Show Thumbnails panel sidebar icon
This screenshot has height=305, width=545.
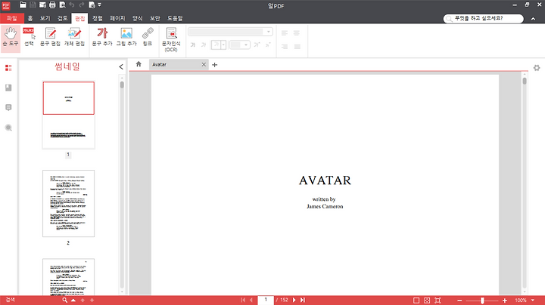(8, 68)
